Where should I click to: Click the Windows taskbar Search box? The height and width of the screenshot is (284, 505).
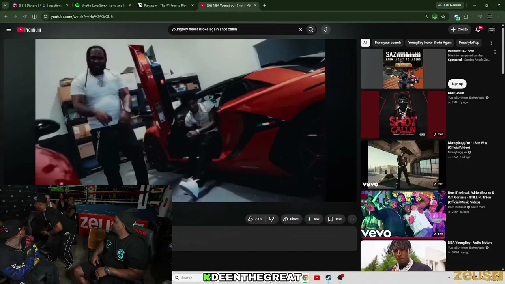point(188,278)
